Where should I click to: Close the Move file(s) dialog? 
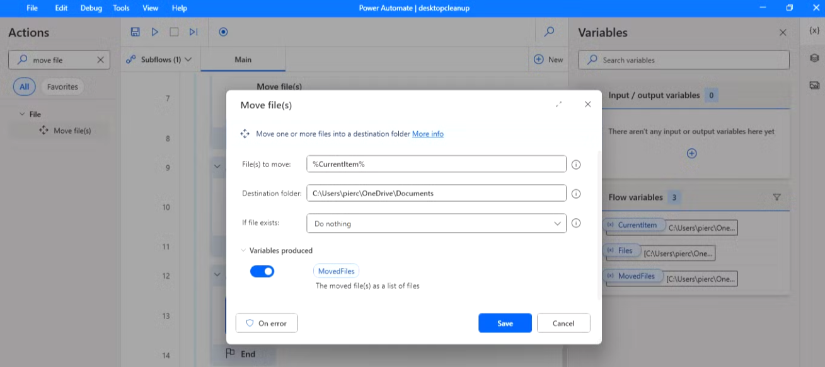[x=587, y=104]
